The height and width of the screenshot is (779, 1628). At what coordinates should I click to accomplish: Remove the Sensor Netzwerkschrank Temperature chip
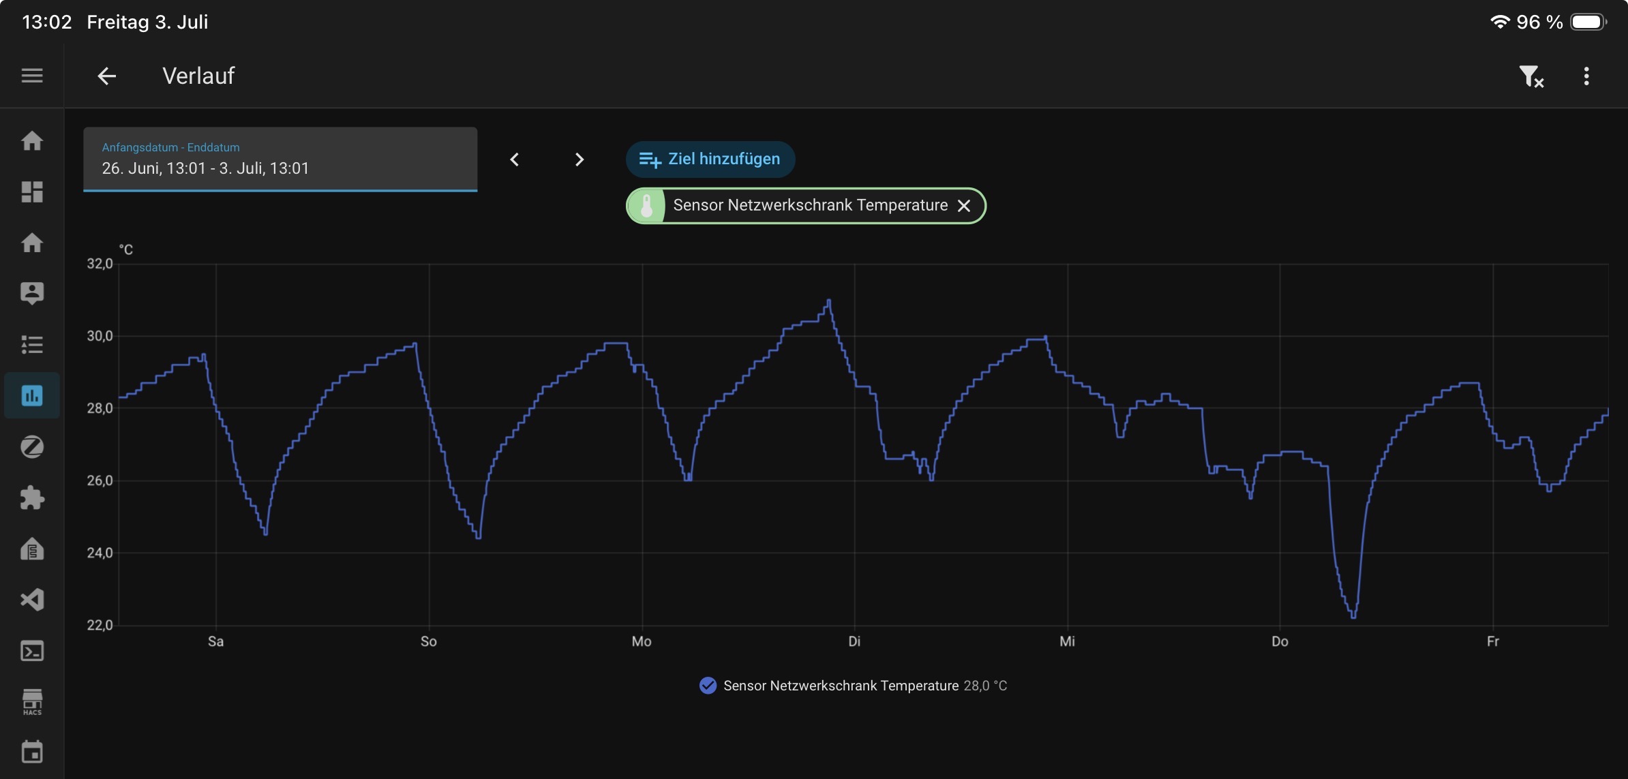pyautogui.click(x=964, y=206)
